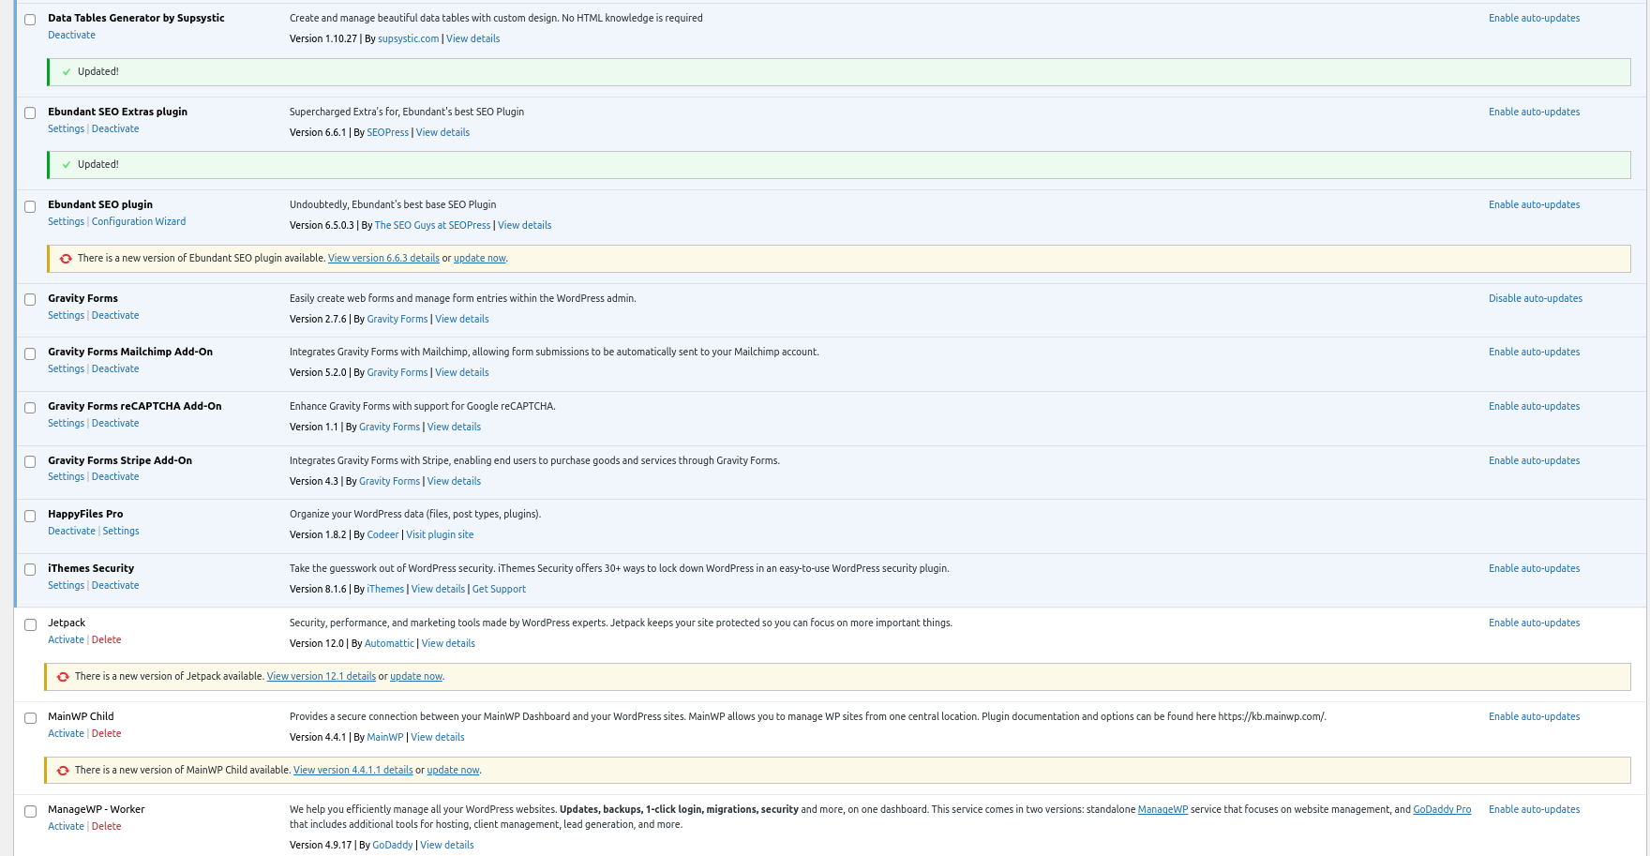This screenshot has width=1650, height=856.
Task: Open View version 12.1 details for Jetpack
Action: point(321,677)
